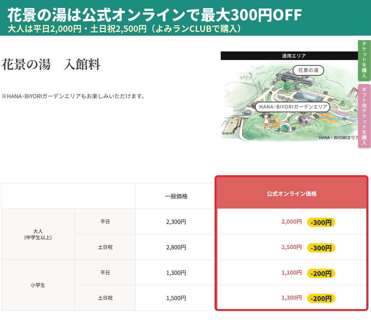371x332 pixels.
Task: Click the banner headline 花景の湯は公式オンラインで最大300円OFF
Action: point(154,14)
